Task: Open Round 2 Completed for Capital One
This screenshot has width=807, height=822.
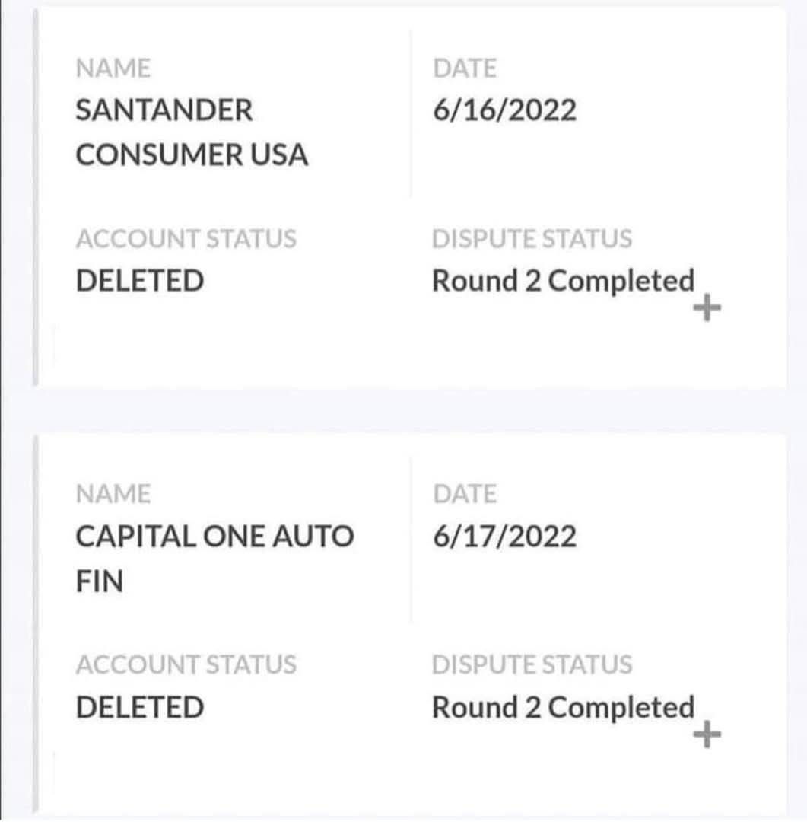Action: (563, 707)
